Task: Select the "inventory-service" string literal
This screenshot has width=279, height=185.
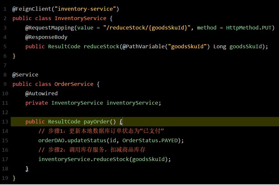Action: tap(86, 9)
